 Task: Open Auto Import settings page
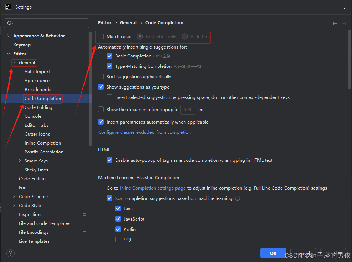coord(37,71)
